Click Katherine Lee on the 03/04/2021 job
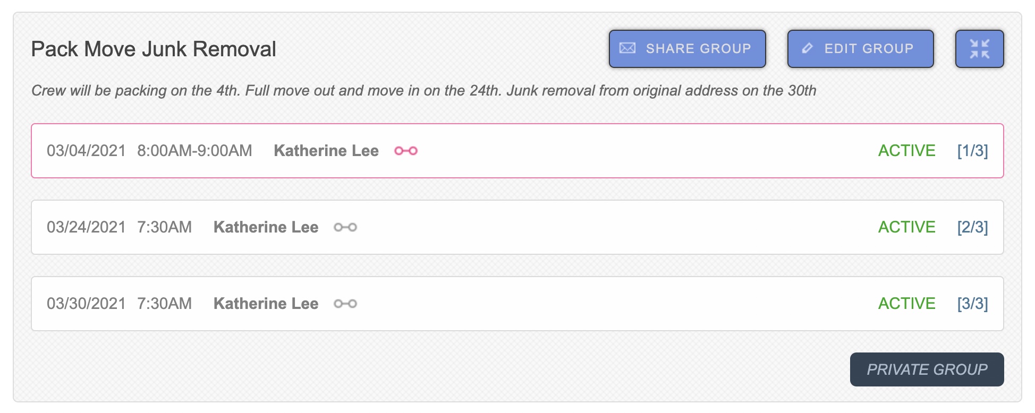This screenshot has height=413, width=1035. (x=326, y=151)
